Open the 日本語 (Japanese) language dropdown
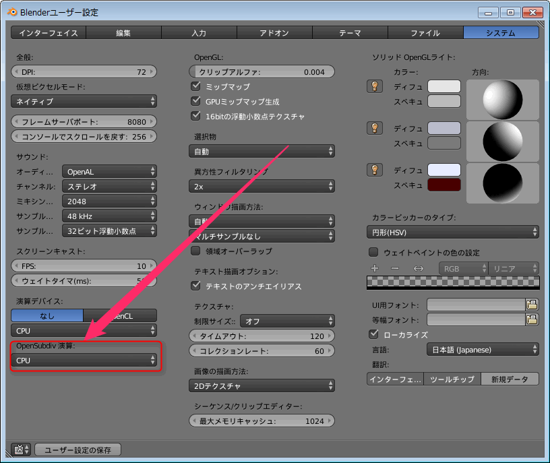 pos(483,349)
